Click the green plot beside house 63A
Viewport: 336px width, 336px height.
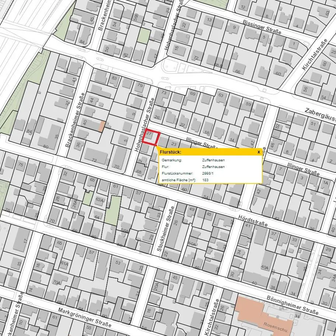click(x=113, y=209)
